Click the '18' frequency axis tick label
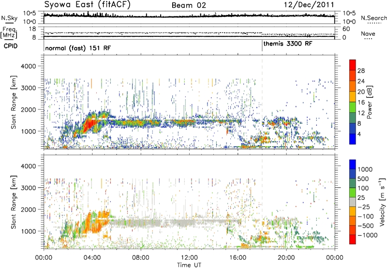 pos(32,29)
